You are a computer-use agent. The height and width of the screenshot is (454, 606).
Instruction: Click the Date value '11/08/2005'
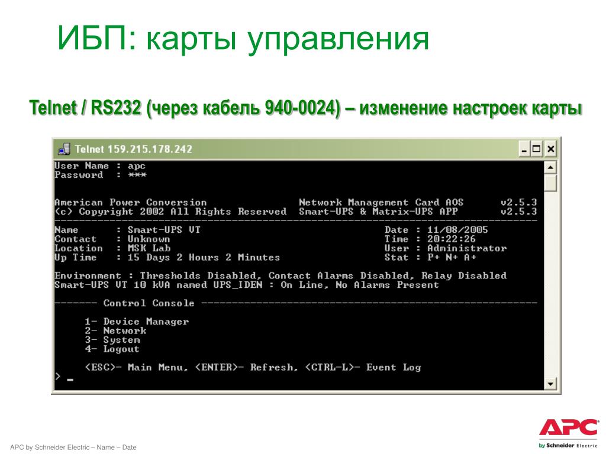pyautogui.click(x=457, y=230)
